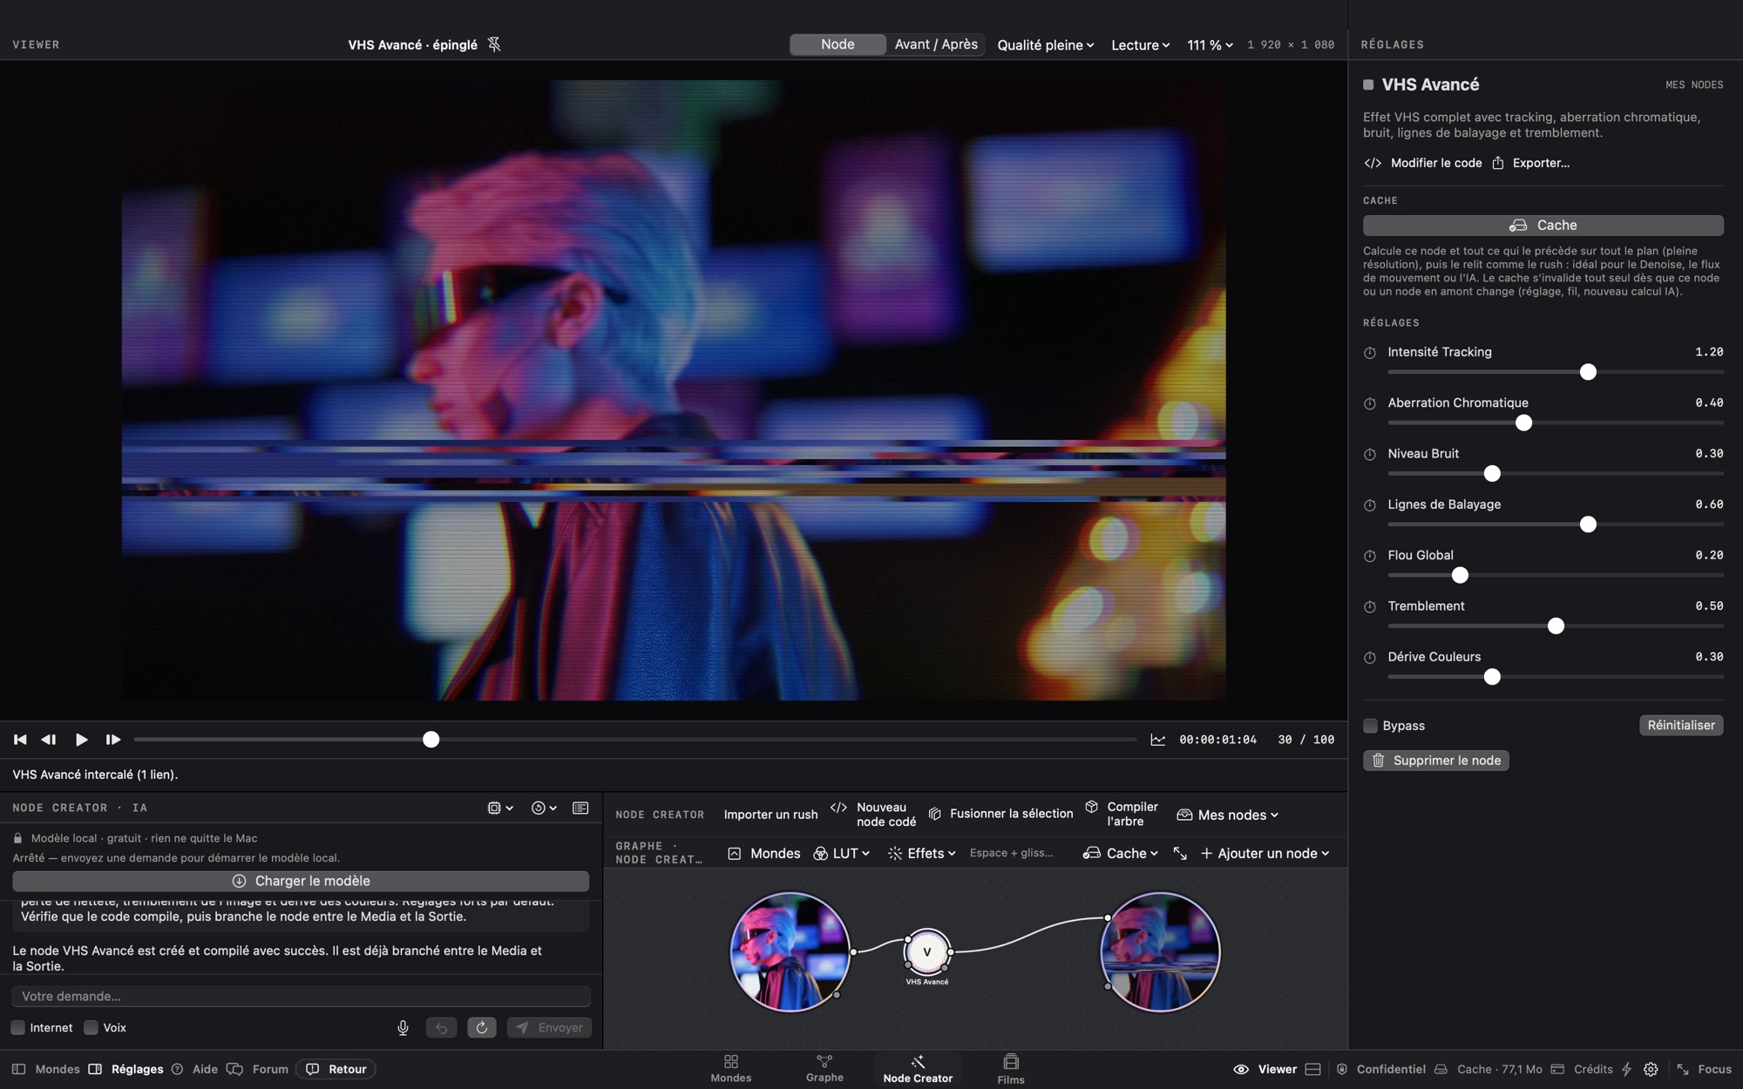This screenshot has height=1089, width=1743.
Task: Switch the viewer to Avant / Après mode
Action: (x=936, y=44)
